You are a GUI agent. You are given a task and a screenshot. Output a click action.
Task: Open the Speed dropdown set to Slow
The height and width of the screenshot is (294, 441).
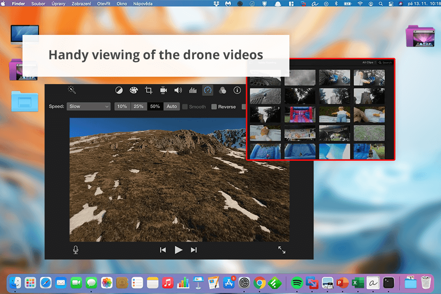point(88,107)
